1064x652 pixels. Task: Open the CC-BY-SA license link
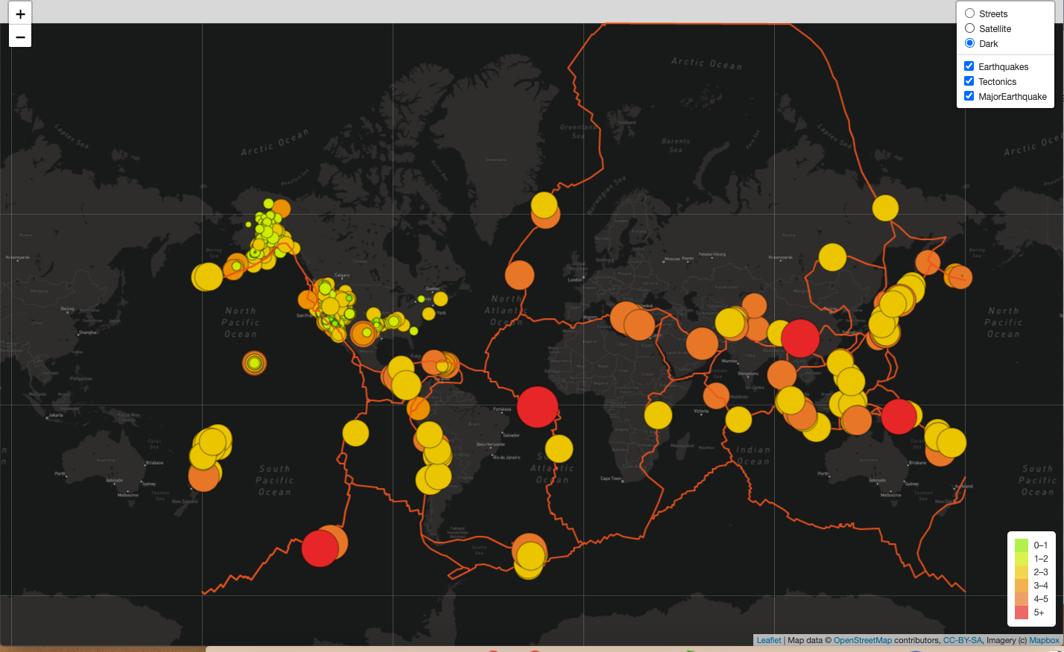962,640
